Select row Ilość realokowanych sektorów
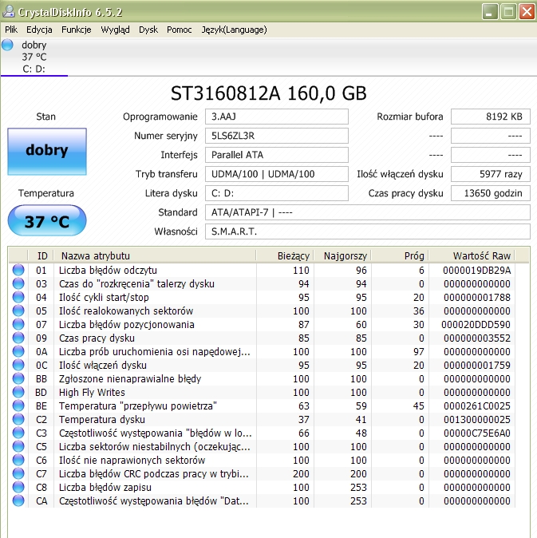Viewport: 537px width, 538px height. [262, 311]
